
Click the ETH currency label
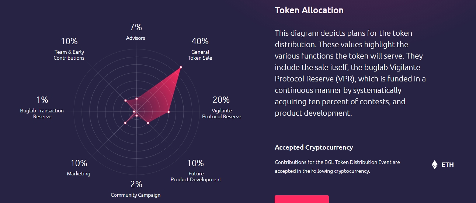click(x=447, y=165)
